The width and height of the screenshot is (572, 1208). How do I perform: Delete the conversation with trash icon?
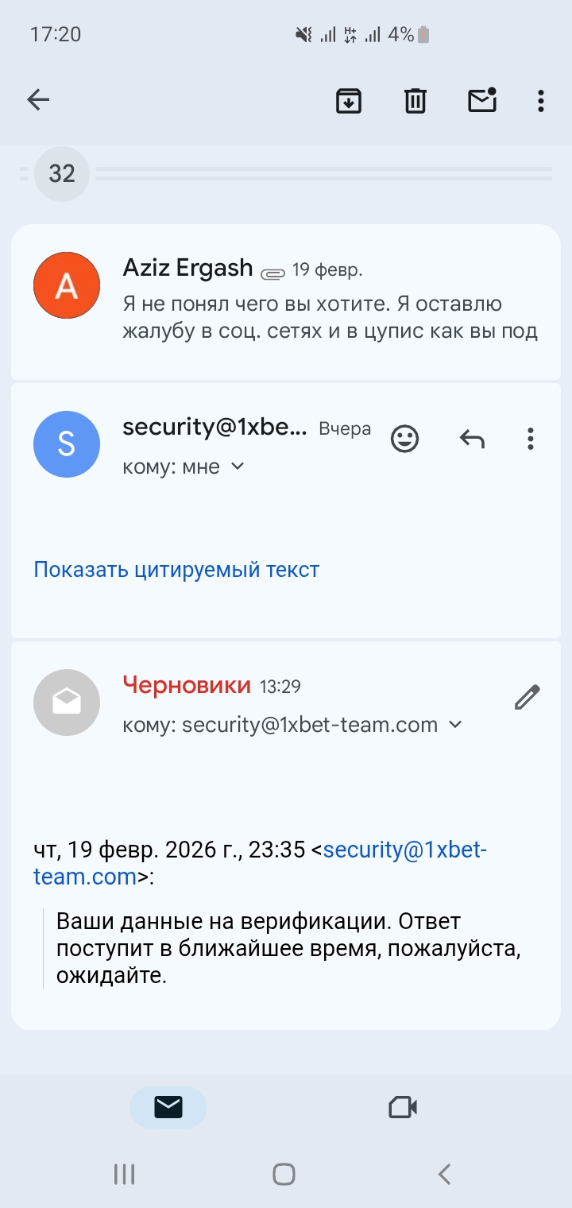415,101
